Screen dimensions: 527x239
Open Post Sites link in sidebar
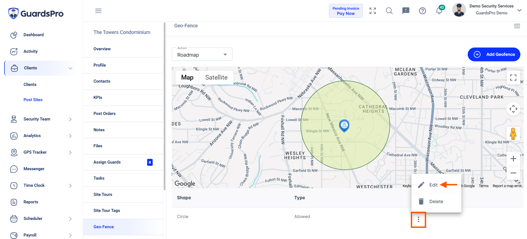[33, 100]
